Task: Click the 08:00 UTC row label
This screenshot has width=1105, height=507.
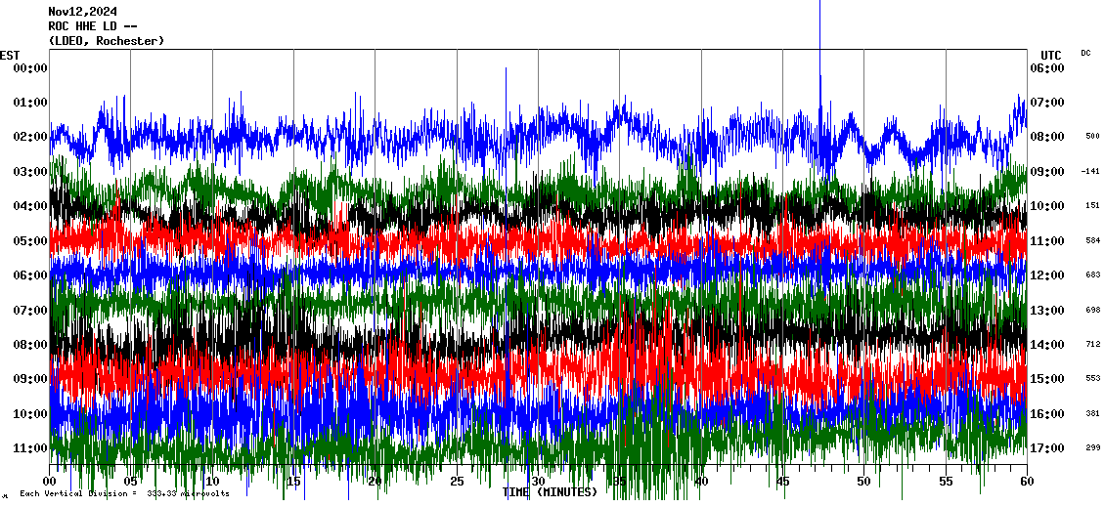Action: [x=1047, y=137]
